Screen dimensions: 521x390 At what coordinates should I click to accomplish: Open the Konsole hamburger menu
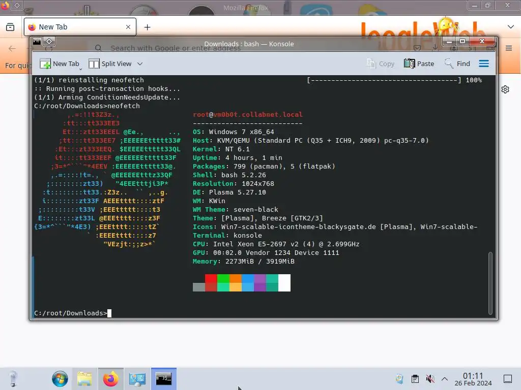484,63
